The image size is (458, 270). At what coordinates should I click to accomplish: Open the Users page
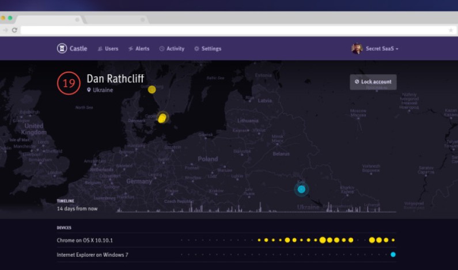(x=108, y=49)
